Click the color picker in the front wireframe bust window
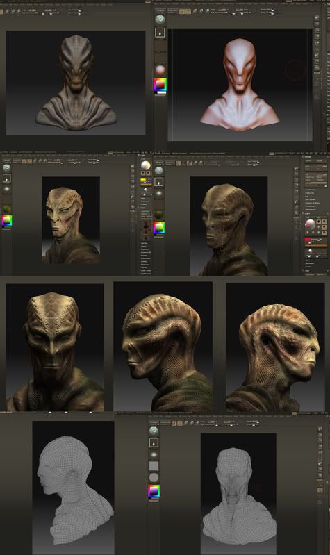The height and width of the screenshot is (555, 330). click(x=154, y=491)
